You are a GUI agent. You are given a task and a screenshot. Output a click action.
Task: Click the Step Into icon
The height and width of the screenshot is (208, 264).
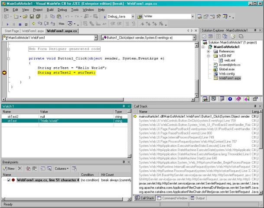[40, 24]
